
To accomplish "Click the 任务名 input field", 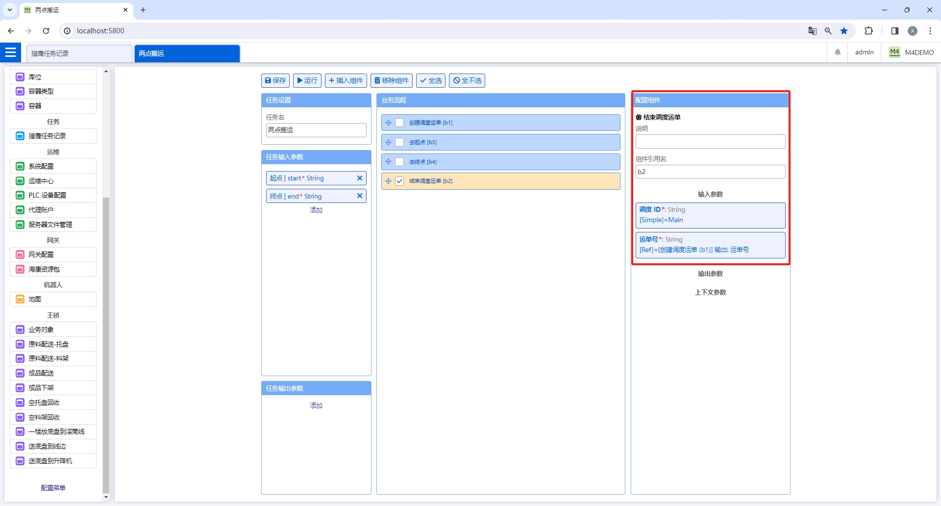I will click(316, 130).
